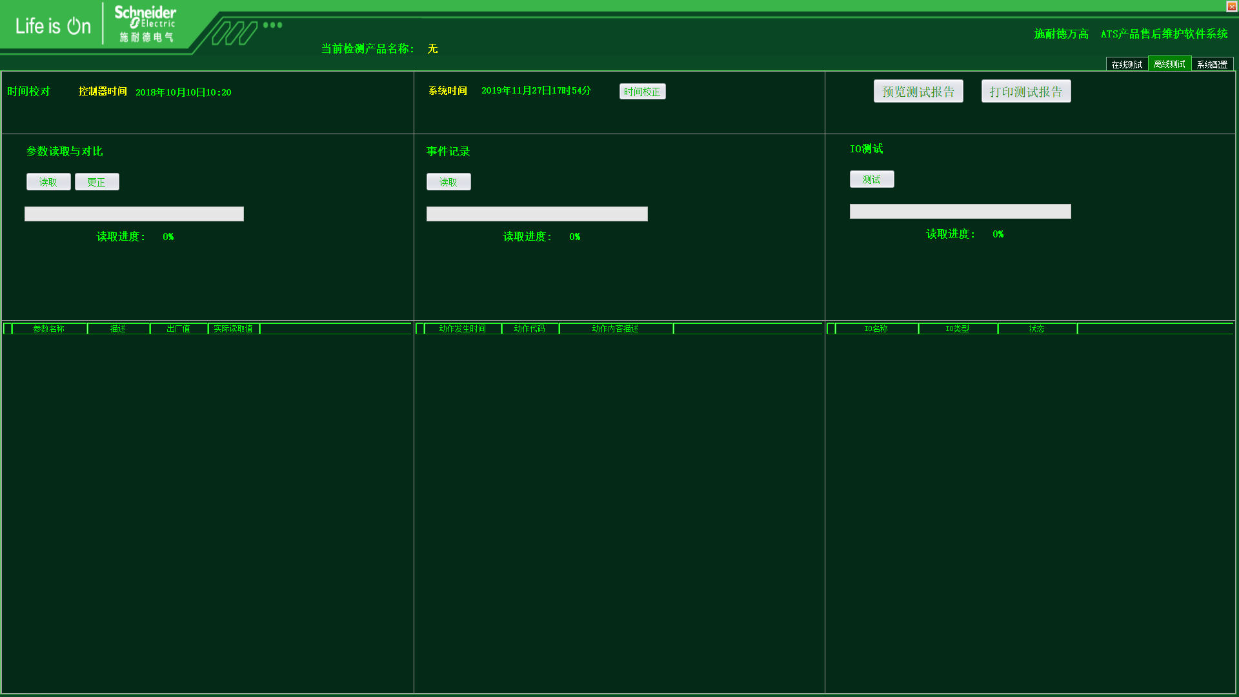Image resolution: width=1239 pixels, height=697 pixels.
Task: Click the Schneider Electric logo
Action: (145, 24)
